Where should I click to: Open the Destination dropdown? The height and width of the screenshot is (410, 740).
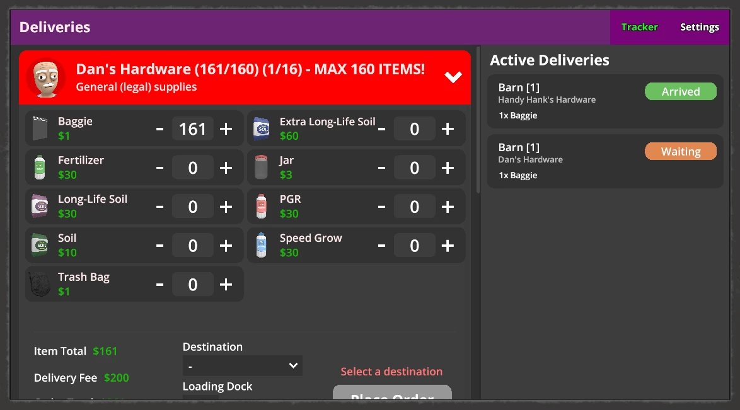243,366
